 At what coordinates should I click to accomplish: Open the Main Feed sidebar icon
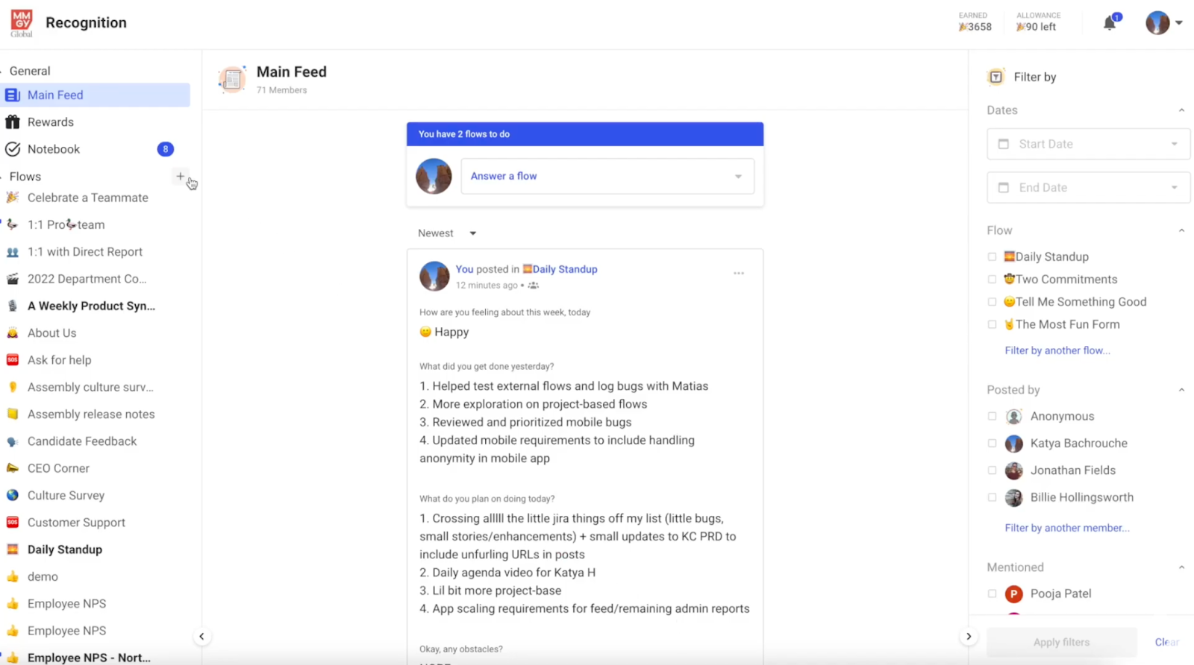coord(12,95)
